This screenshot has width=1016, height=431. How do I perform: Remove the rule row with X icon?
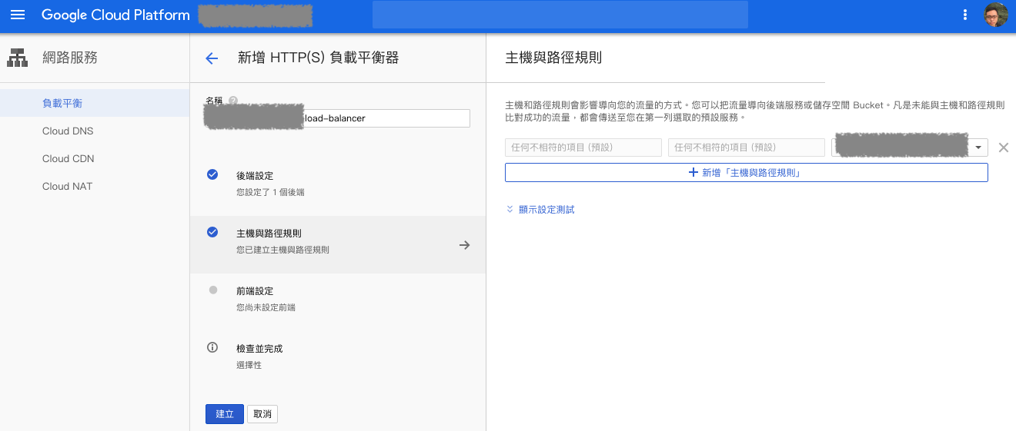click(1003, 148)
